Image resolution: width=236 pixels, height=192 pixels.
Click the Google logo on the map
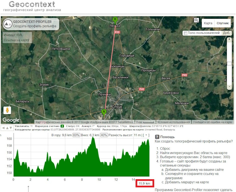pyautogui.click(x=11, y=120)
